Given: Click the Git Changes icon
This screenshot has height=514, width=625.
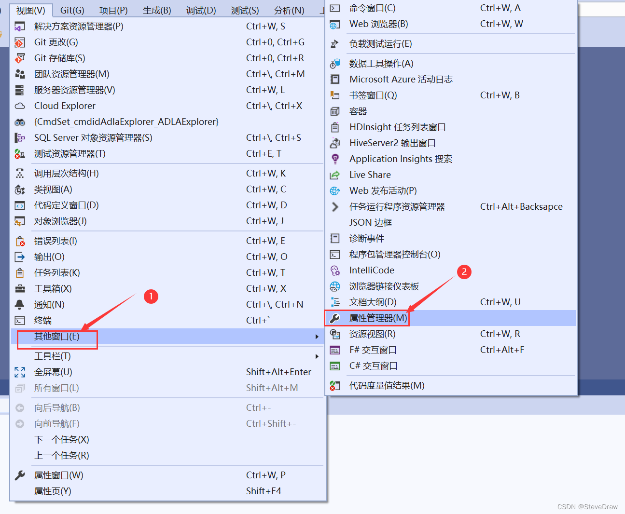Looking at the screenshot, I should click(20, 42).
